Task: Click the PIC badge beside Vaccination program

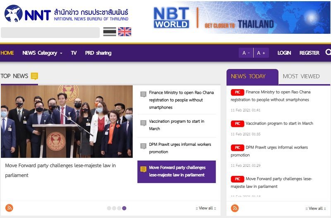Action: click(x=237, y=123)
